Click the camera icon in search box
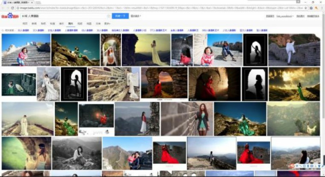Screen dimensions: 325x177 click(x=109, y=16)
